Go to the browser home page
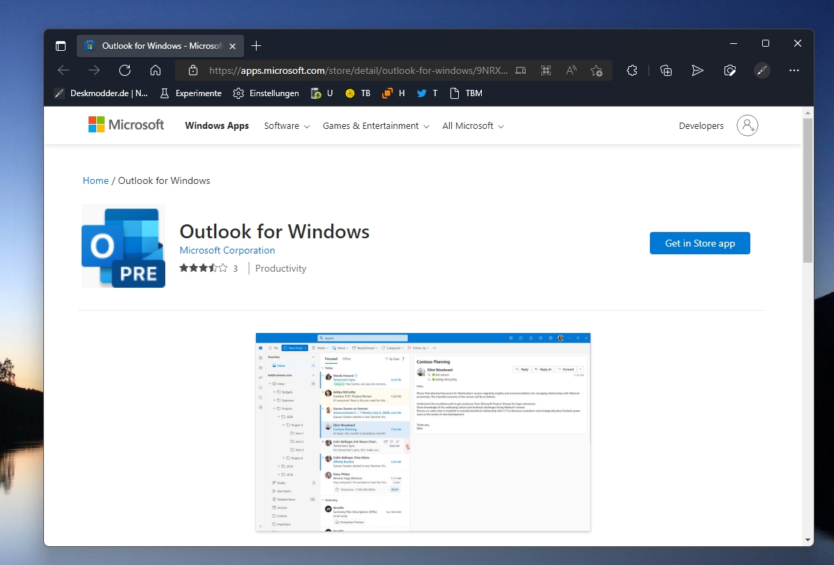 point(156,70)
